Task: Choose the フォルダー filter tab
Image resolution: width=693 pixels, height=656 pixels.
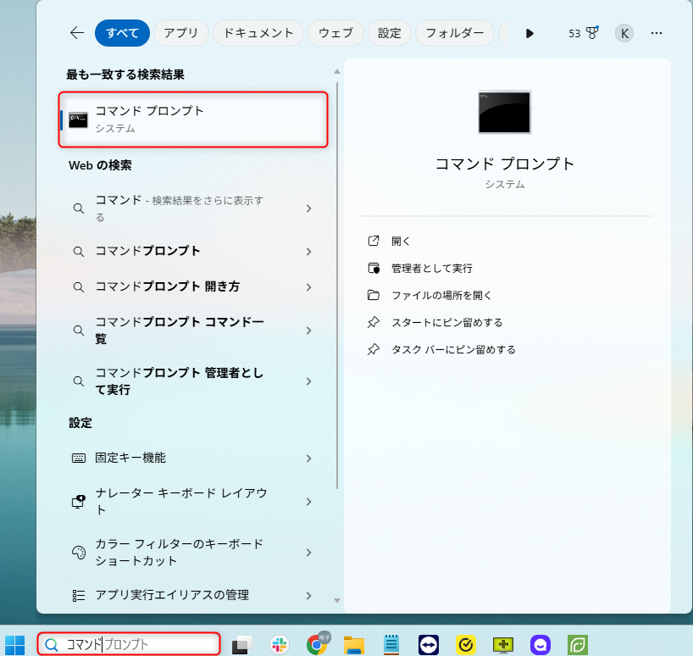Action: [x=454, y=33]
